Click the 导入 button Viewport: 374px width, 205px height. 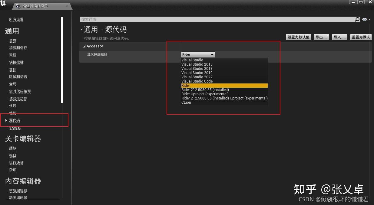(340, 37)
